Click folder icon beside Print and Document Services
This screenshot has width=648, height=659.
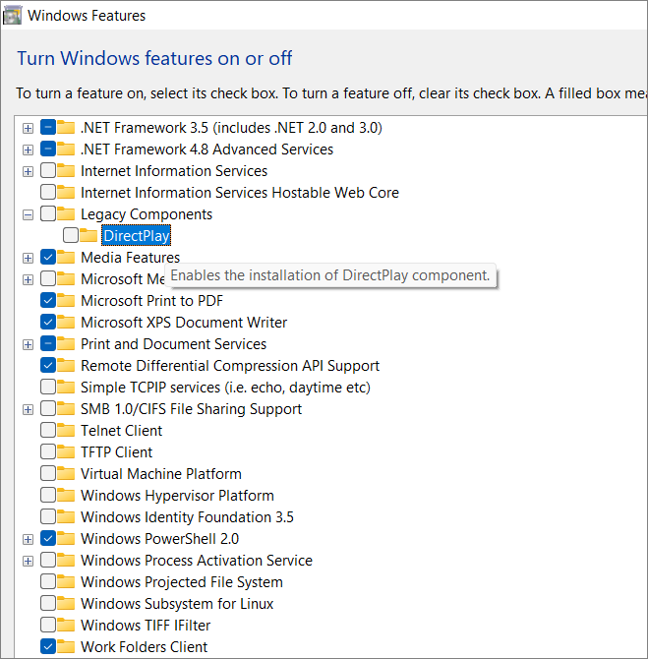(x=66, y=343)
